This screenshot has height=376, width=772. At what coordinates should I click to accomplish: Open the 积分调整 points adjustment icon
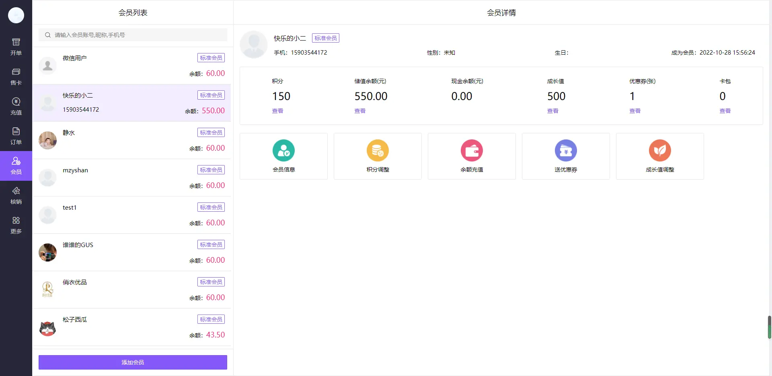click(378, 151)
